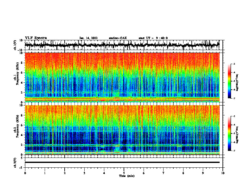Click the "8" kHz tick on ch.2 spectrogram
The image size is (251, 194).
[22, 115]
